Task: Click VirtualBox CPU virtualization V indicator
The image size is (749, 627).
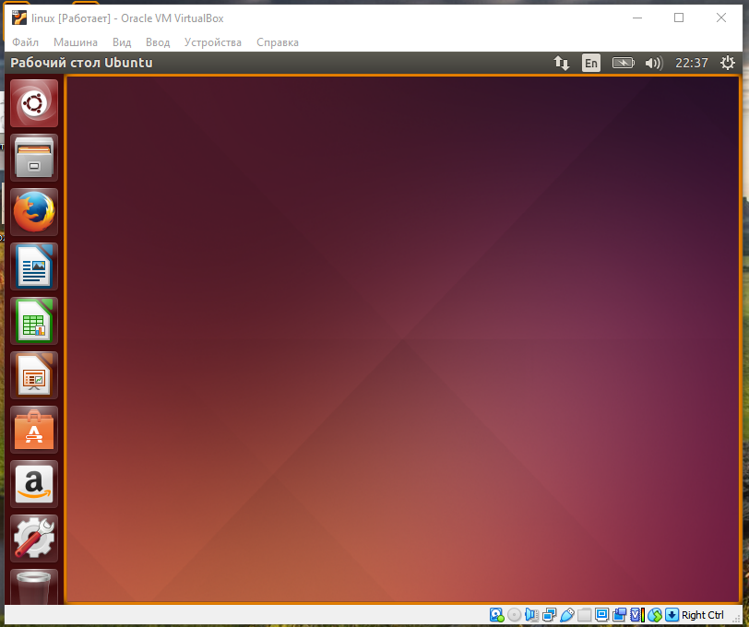Action: [x=637, y=615]
